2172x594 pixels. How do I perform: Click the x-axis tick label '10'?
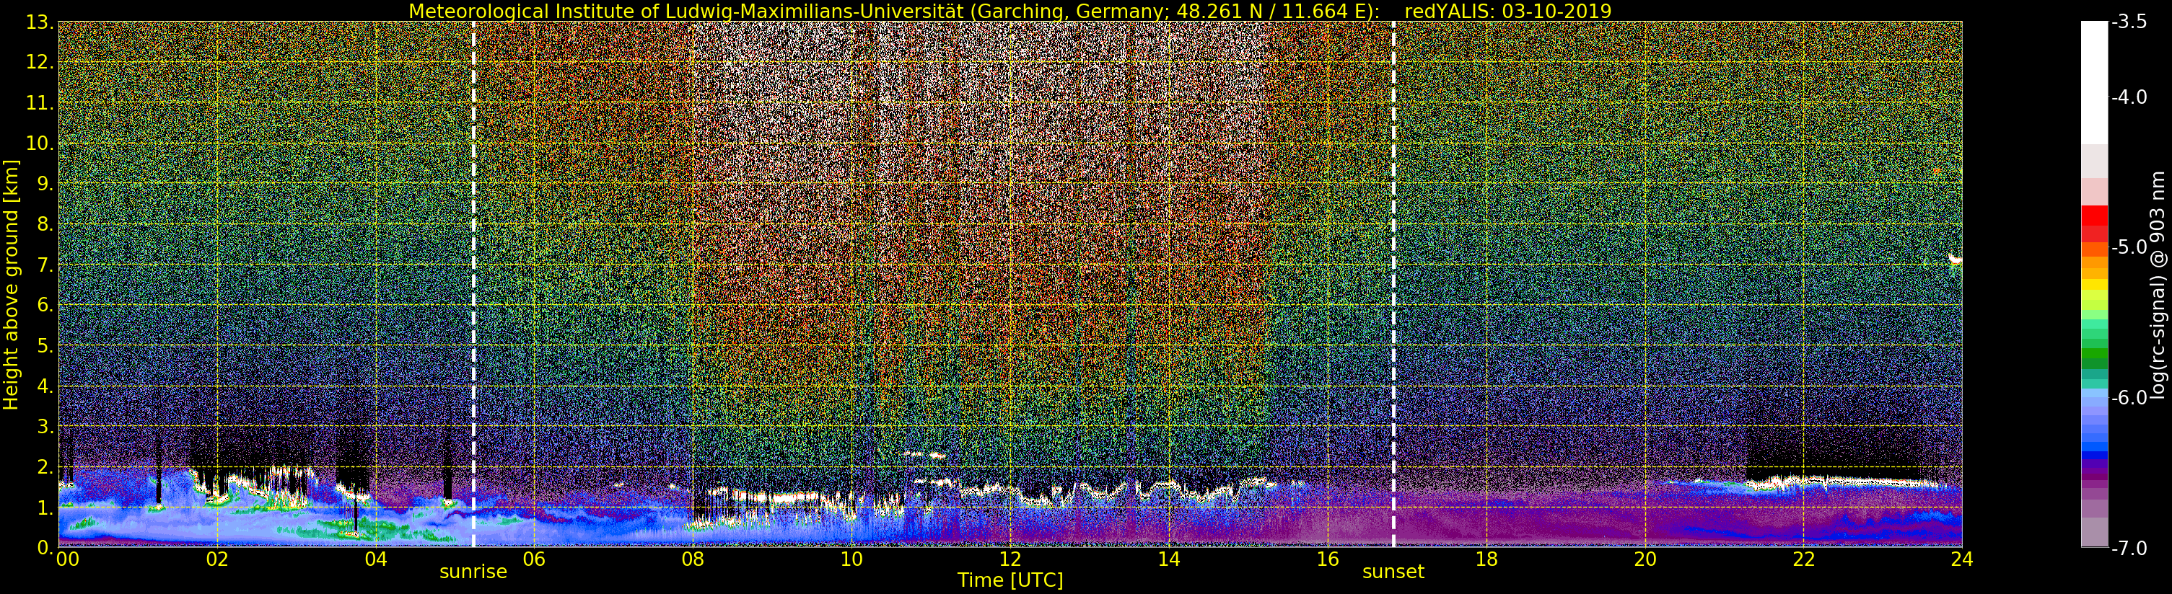tap(851, 559)
